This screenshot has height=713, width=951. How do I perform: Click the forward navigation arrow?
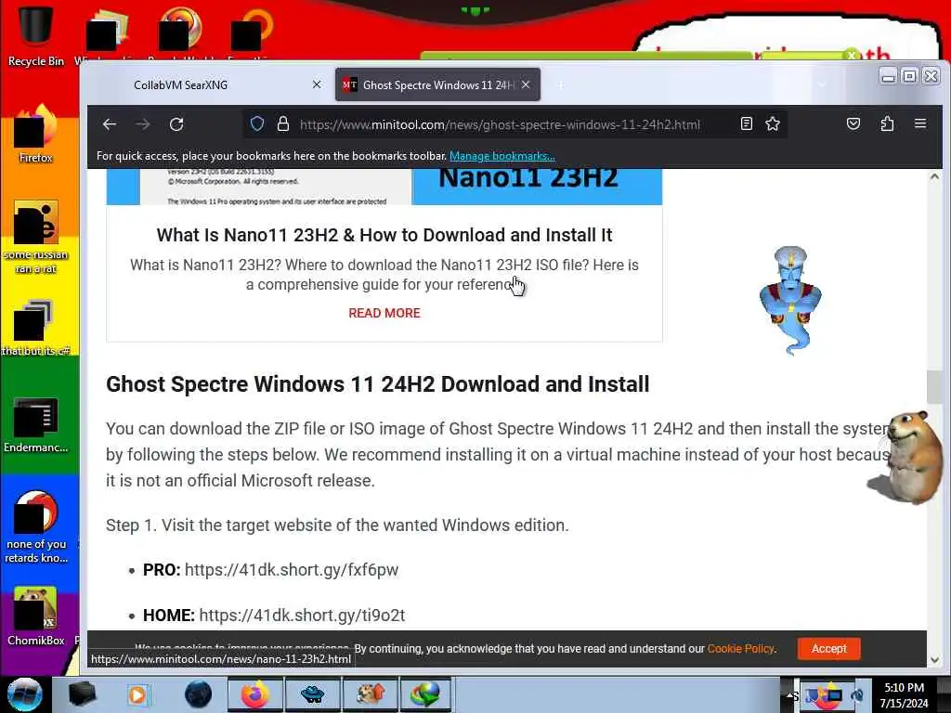pos(142,124)
